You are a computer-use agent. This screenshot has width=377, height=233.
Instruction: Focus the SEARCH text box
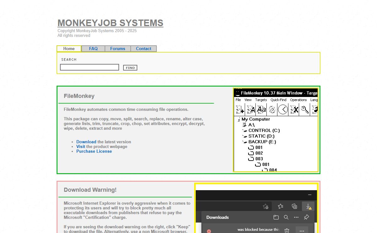click(x=90, y=67)
